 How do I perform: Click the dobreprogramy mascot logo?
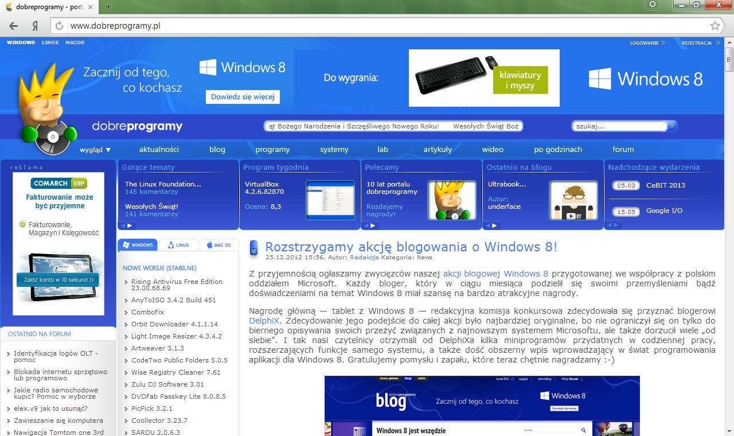(49, 109)
